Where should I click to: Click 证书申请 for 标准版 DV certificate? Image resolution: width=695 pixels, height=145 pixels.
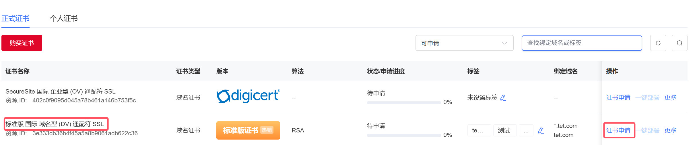[618, 130]
